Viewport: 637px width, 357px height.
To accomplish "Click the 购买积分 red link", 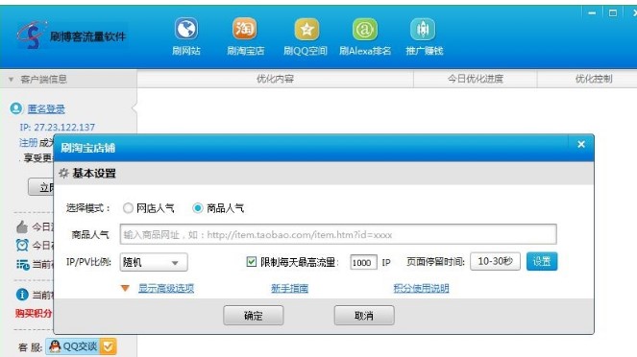I will click(34, 313).
